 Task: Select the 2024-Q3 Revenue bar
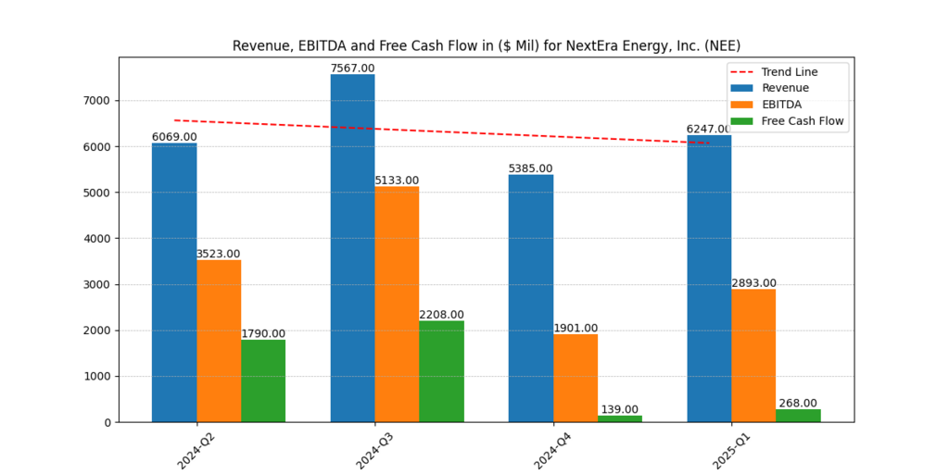[352, 248]
